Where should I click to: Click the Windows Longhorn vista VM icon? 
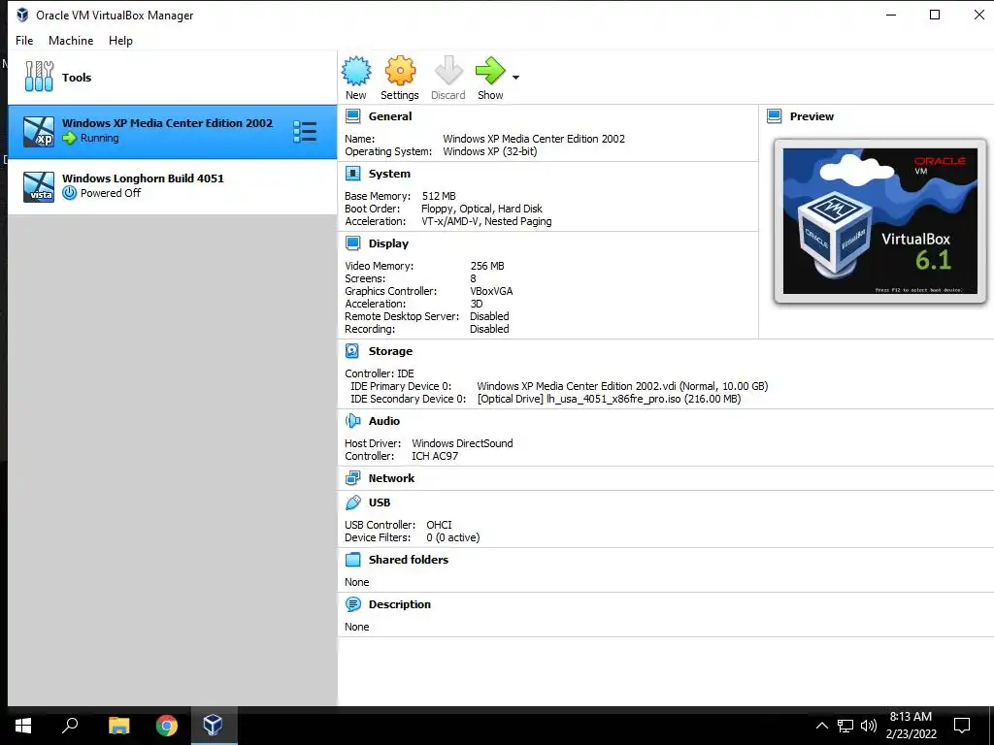(39, 187)
